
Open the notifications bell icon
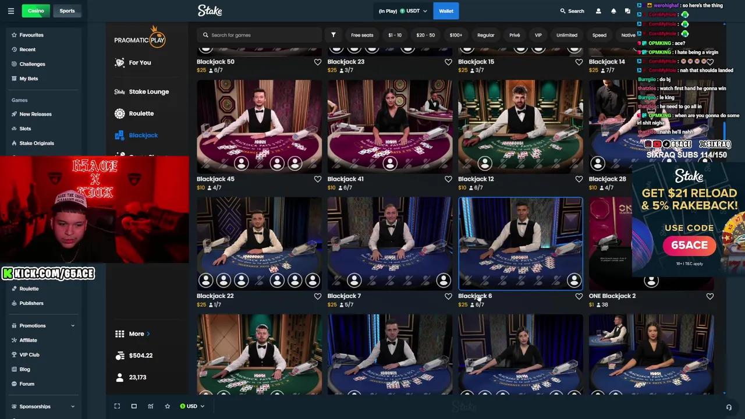point(613,11)
